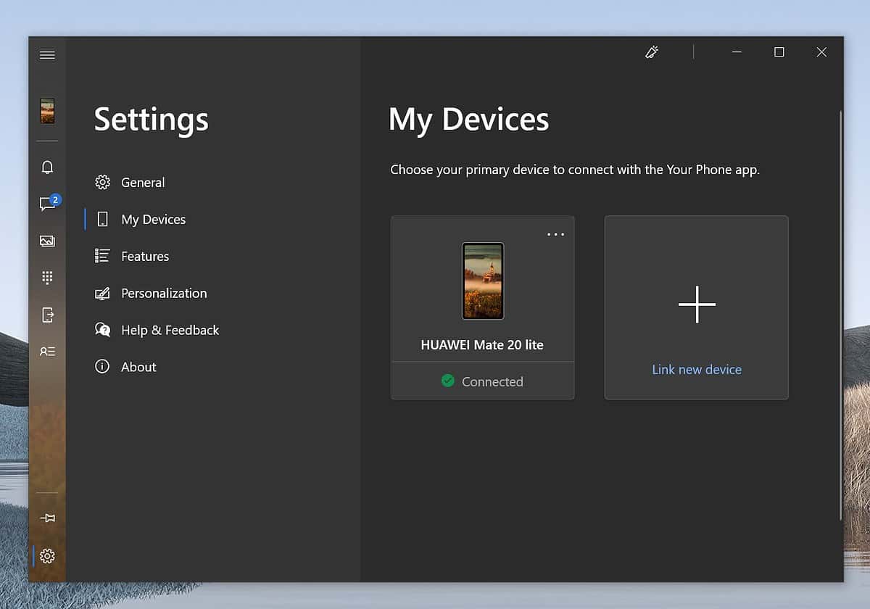Open Help & Feedback
Viewport: 870px width, 609px height.
click(x=170, y=330)
